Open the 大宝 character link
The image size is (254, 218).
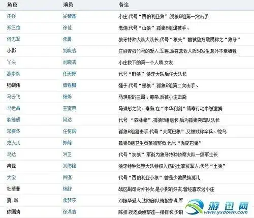pyautogui.click(x=11, y=177)
